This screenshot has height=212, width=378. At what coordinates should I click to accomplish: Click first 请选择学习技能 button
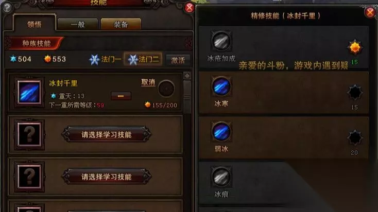tap(107, 134)
